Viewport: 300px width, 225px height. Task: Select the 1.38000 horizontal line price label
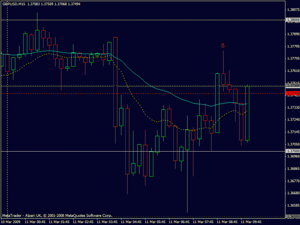293,20
